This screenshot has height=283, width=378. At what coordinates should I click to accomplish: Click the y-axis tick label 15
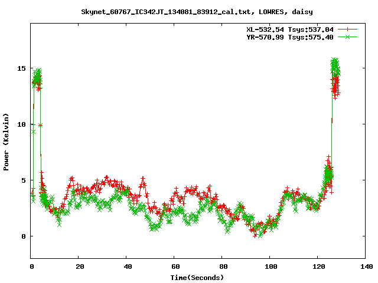21,68
